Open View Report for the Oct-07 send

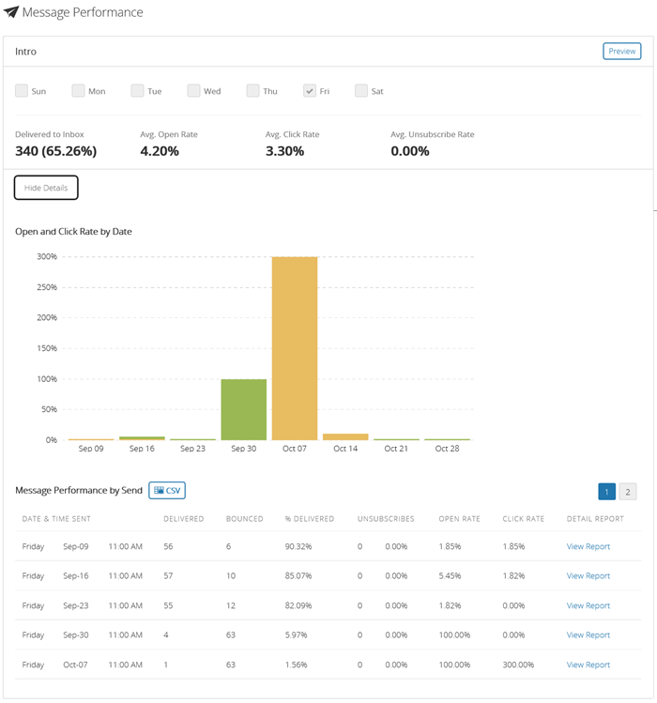(x=588, y=665)
